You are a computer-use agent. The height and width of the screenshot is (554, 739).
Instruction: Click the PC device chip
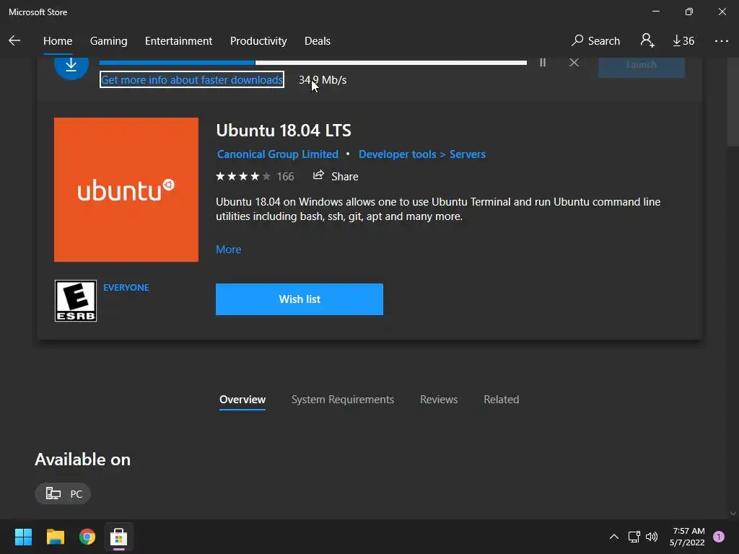64,493
